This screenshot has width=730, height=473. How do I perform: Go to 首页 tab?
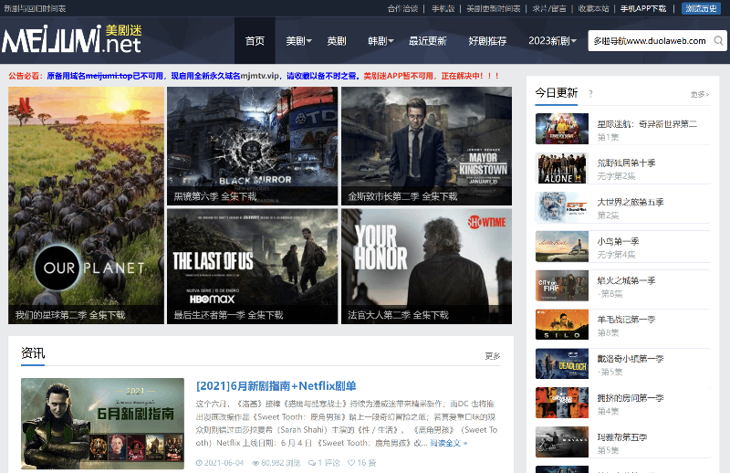click(255, 41)
